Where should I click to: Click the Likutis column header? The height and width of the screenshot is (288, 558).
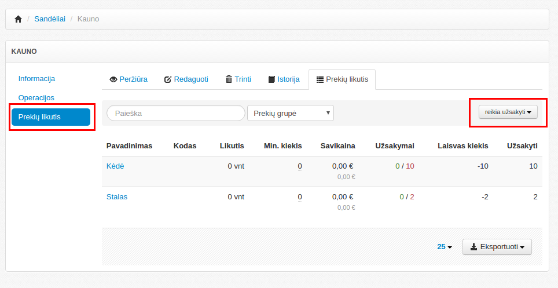[232, 145]
